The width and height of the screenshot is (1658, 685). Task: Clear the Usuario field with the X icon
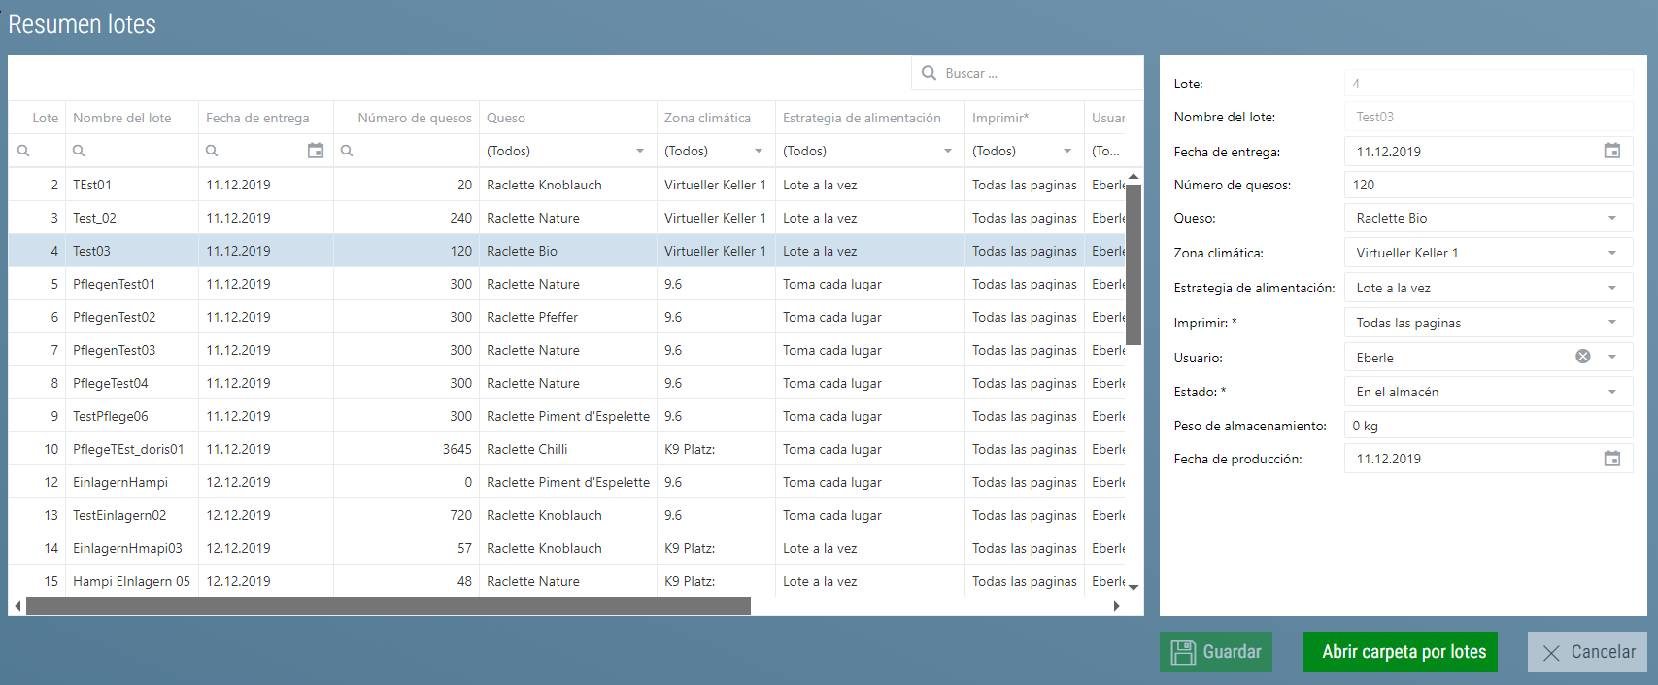click(x=1582, y=357)
